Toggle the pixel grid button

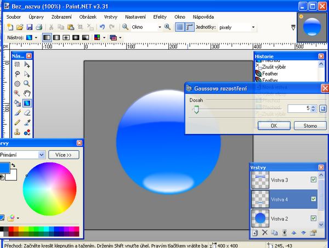pyautogui.click(x=180, y=27)
